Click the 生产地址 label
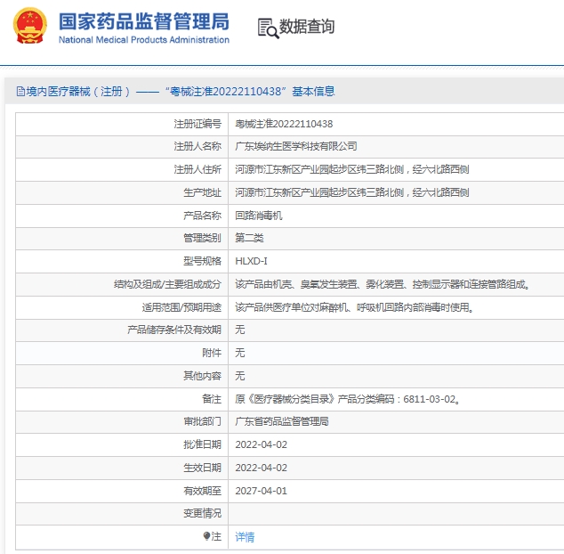The width and height of the screenshot is (564, 554). tap(202, 192)
